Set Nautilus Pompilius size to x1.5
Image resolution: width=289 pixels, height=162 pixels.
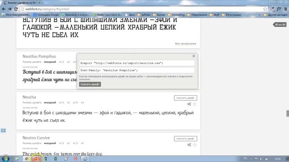point(61,62)
